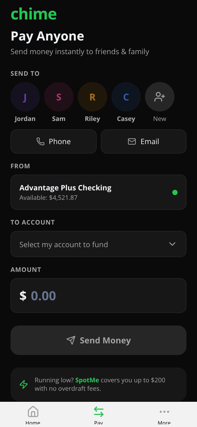The height and width of the screenshot is (427, 197).
Task: Open the Home tab
Action: tap(33, 415)
